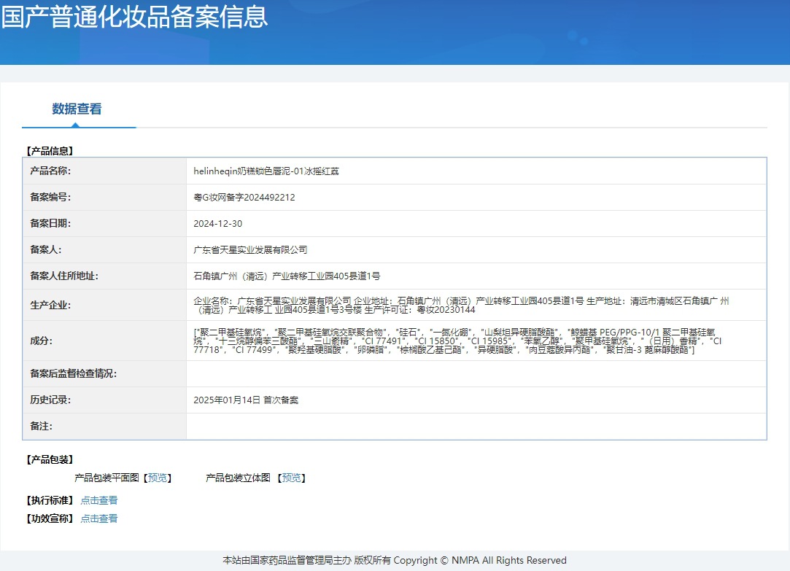Click the 产品包装平面图 label text
The height and width of the screenshot is (571, 790).
pyautogui.click(x=107, y=478)
